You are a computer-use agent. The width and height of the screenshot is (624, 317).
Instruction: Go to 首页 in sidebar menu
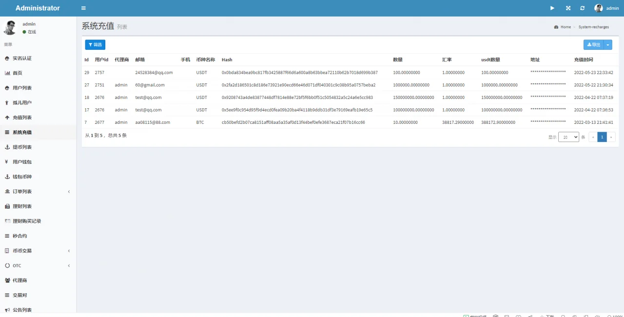(17, 73)
